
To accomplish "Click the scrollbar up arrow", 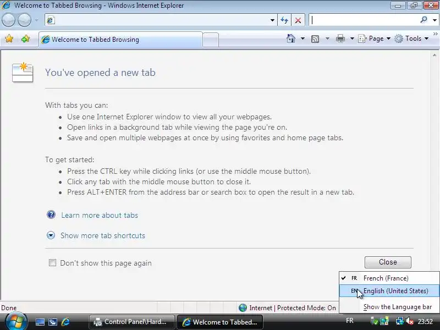I will tap(435, 55).
